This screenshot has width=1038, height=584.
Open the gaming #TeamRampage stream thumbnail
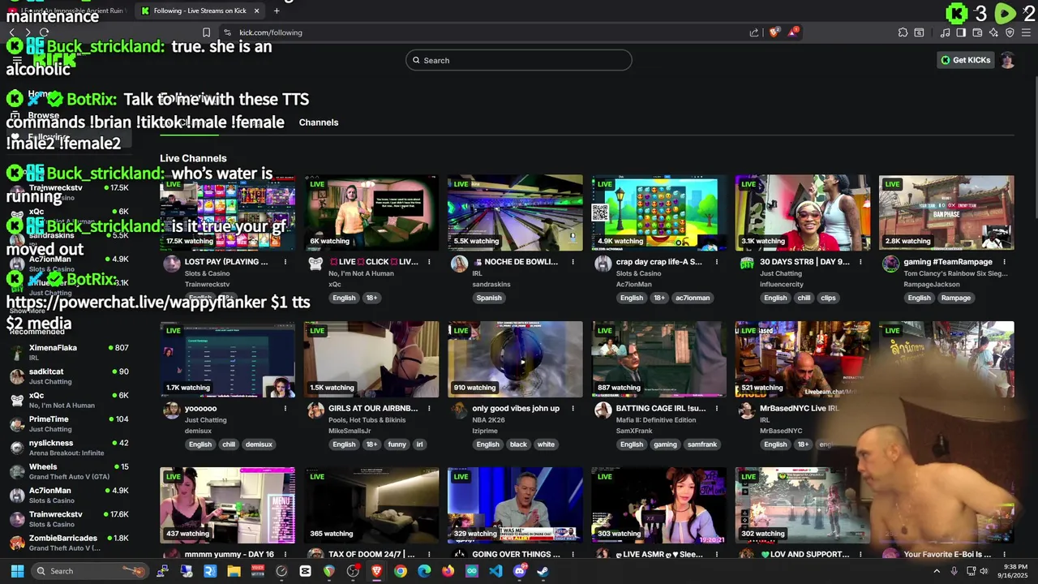point(946,213)
